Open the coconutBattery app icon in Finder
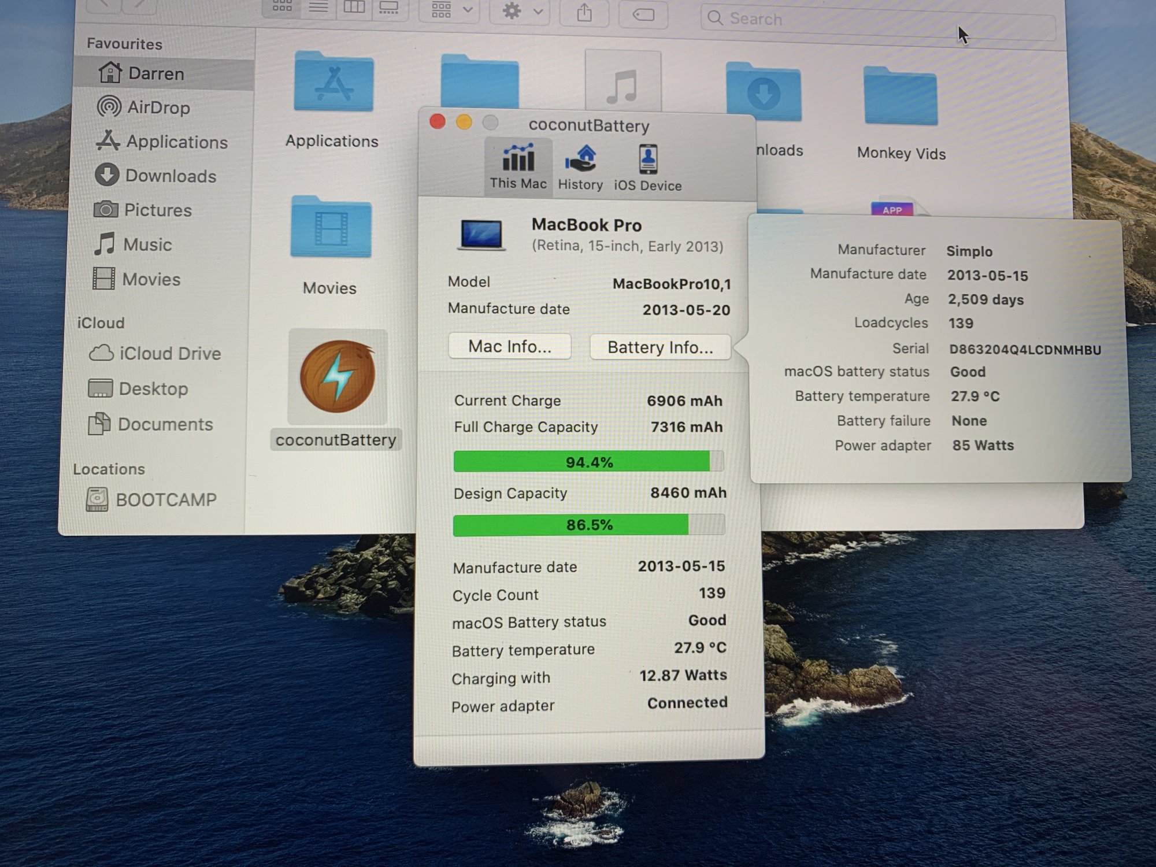The width and height of the screenshot is (1156, 867). tap(337, 377)
